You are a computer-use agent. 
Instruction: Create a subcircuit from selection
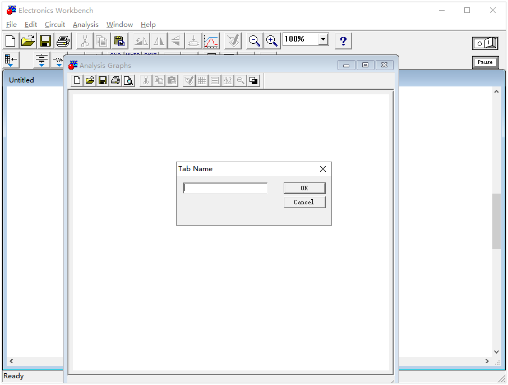[x=193, y=41]
